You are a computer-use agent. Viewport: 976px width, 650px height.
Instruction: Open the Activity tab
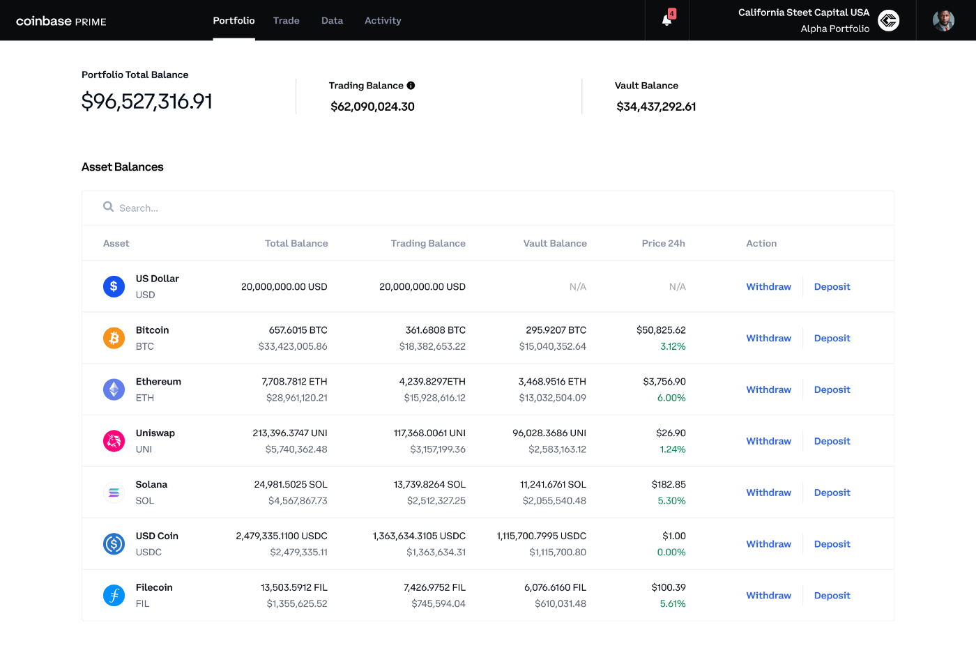(x=383, y=20)
